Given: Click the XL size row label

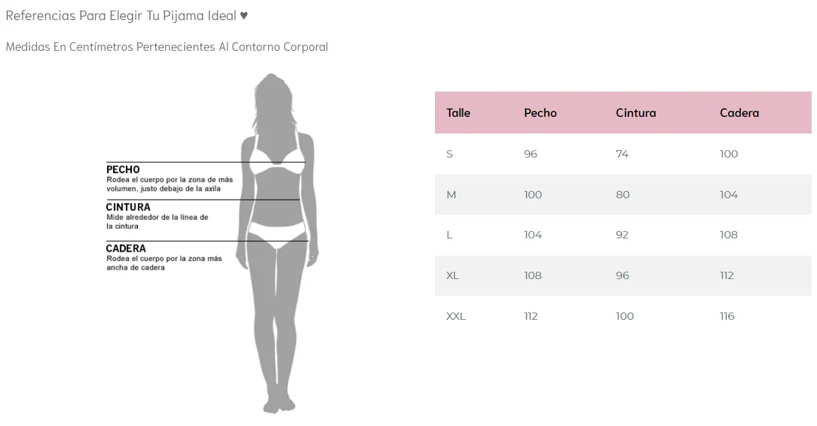Looking at the screenshot, I should [452, 276].
